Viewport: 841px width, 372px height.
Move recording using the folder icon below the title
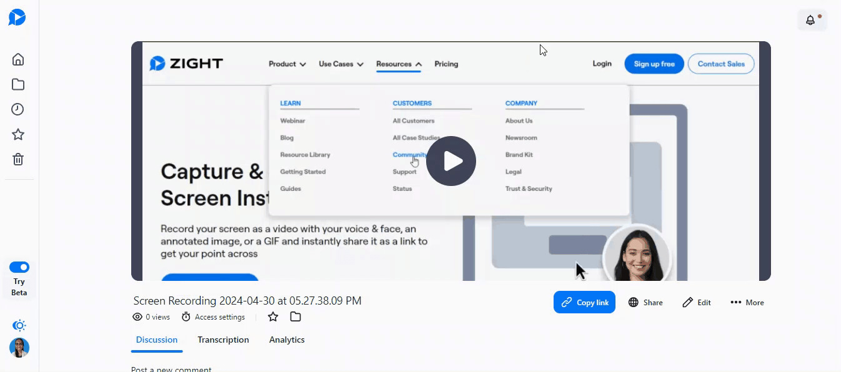pos(296,317)
